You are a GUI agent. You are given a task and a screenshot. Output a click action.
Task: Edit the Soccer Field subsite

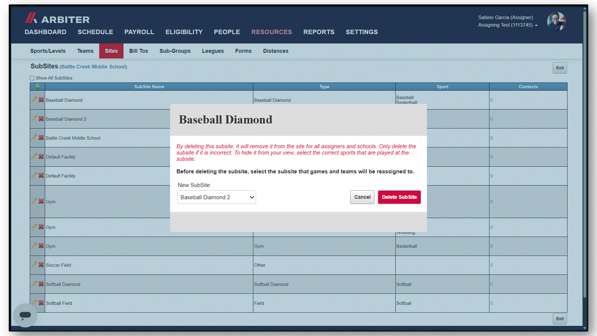point(34,265)
